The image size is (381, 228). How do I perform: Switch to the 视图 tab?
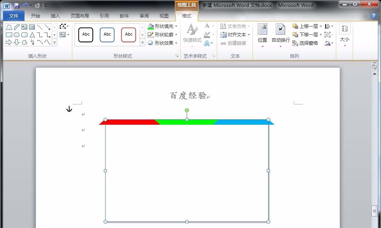point(164,16)
